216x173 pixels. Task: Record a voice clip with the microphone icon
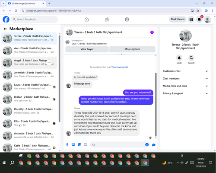(x=67, y=144)
